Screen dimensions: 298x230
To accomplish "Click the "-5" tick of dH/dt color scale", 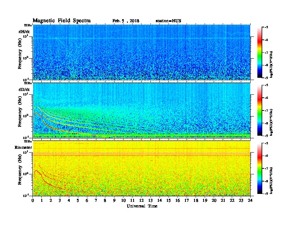I will coord(266,27).
